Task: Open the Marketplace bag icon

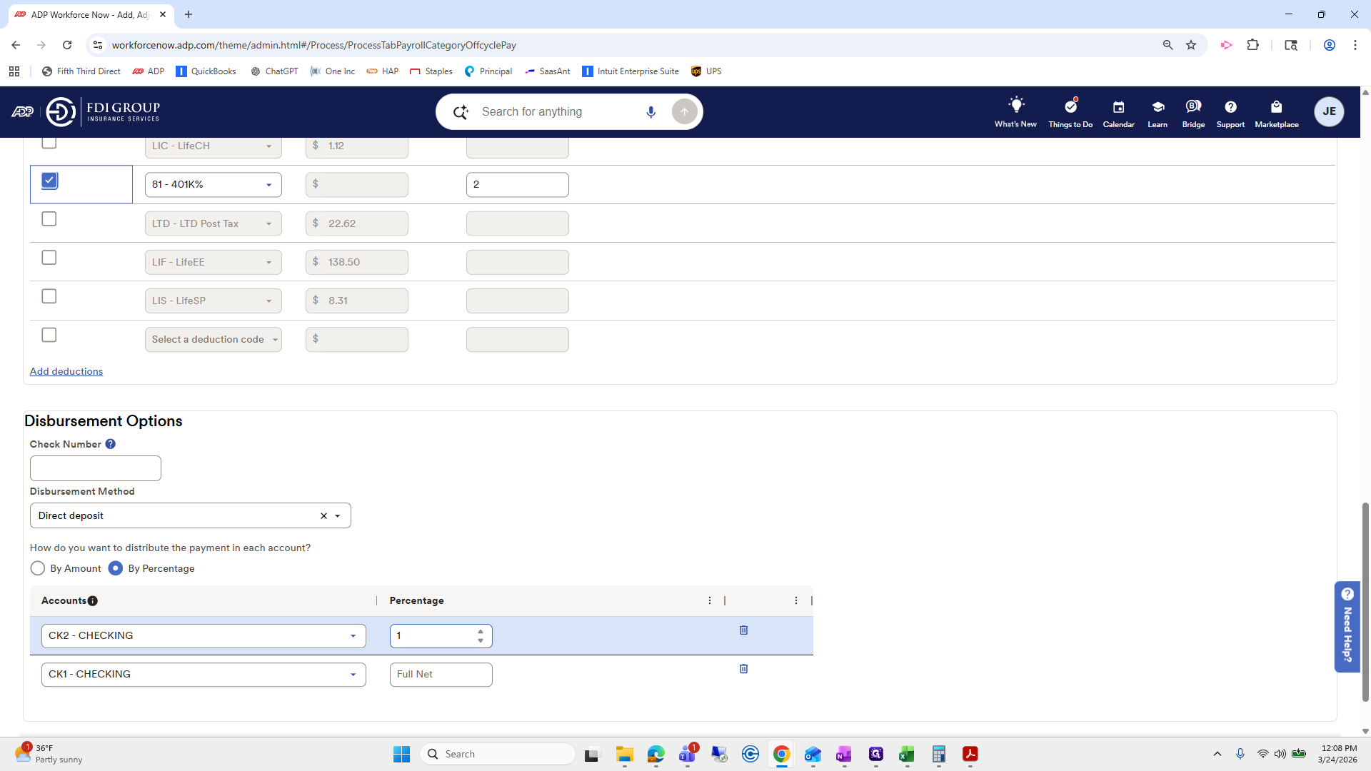Action: click(x=1276, y=107)
